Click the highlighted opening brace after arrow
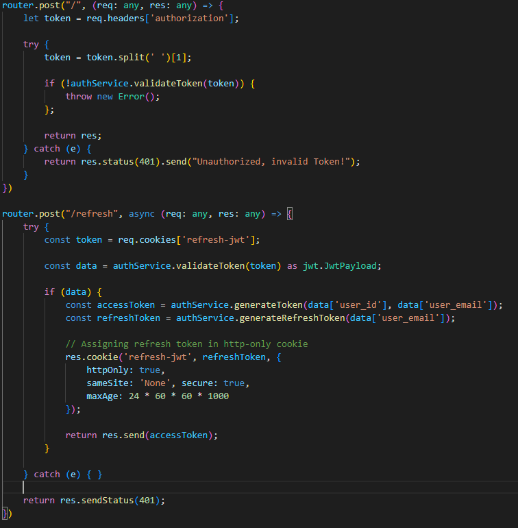518x528 pixels. tap(290, 214)
